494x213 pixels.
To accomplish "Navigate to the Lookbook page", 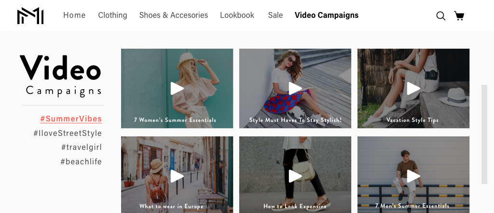I will tap(237, 15).
